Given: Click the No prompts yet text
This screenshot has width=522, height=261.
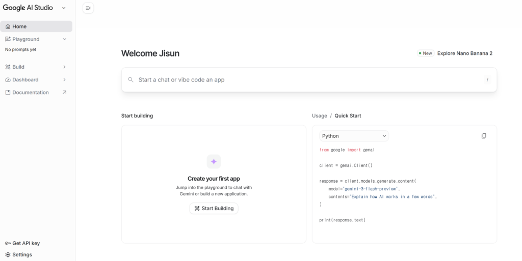Looking at the screenshot, I should coord(20,49).
